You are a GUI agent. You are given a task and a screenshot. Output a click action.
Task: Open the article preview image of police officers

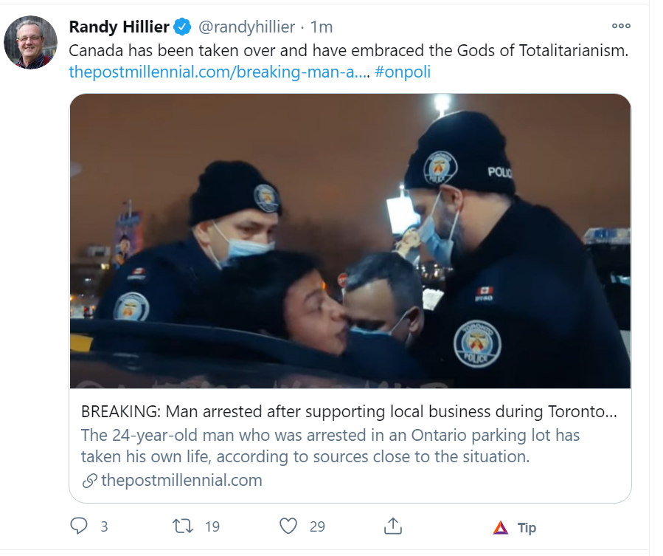click(x=350, y=241)
